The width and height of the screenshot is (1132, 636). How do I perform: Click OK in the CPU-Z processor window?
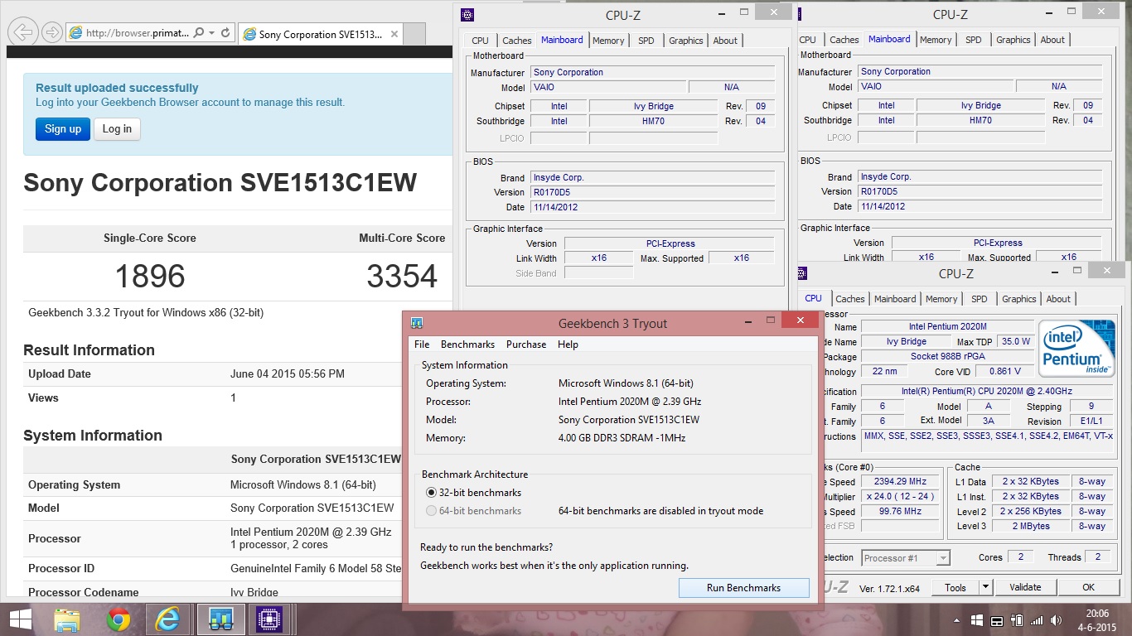click(1088, 587)
